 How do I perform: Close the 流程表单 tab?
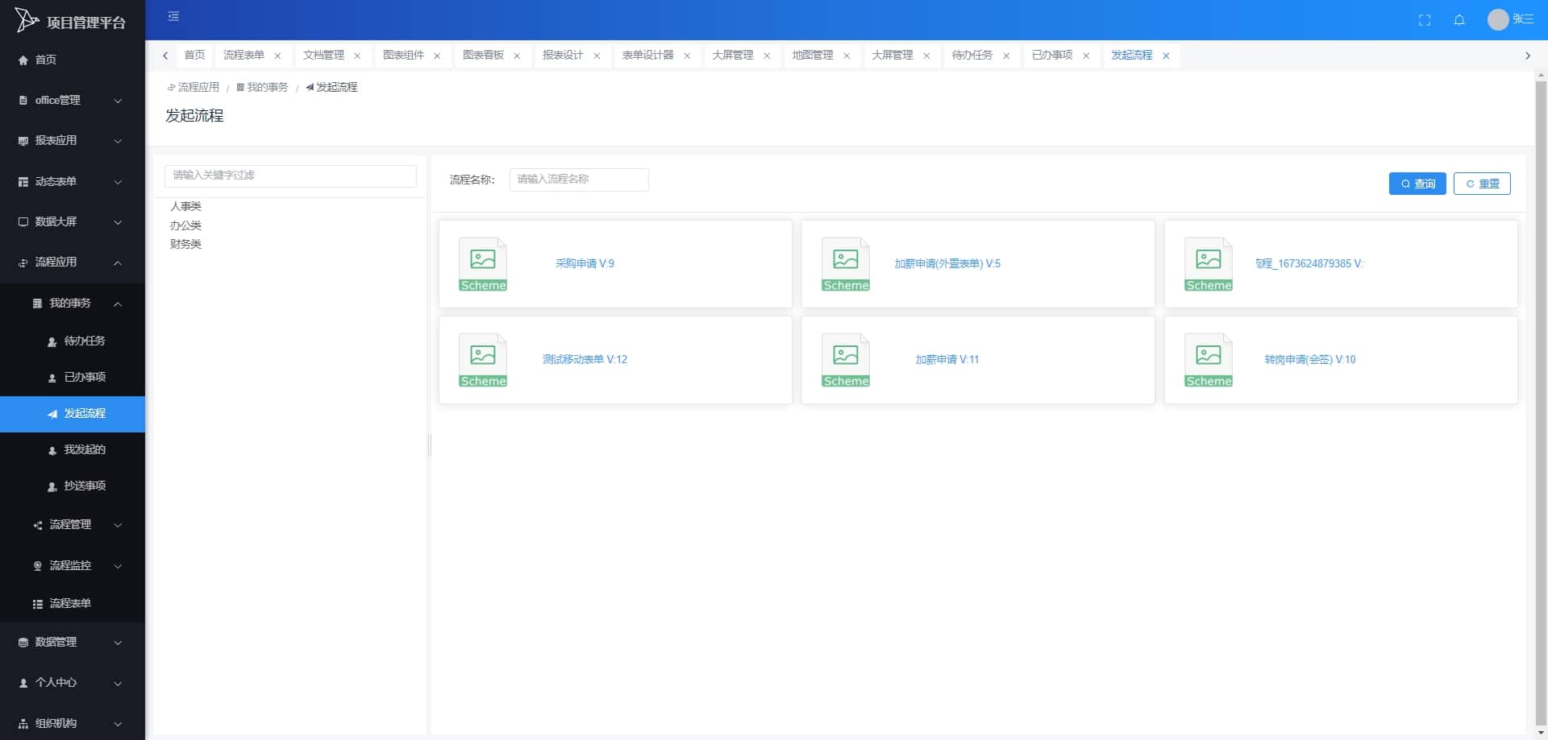pos(277,56)
